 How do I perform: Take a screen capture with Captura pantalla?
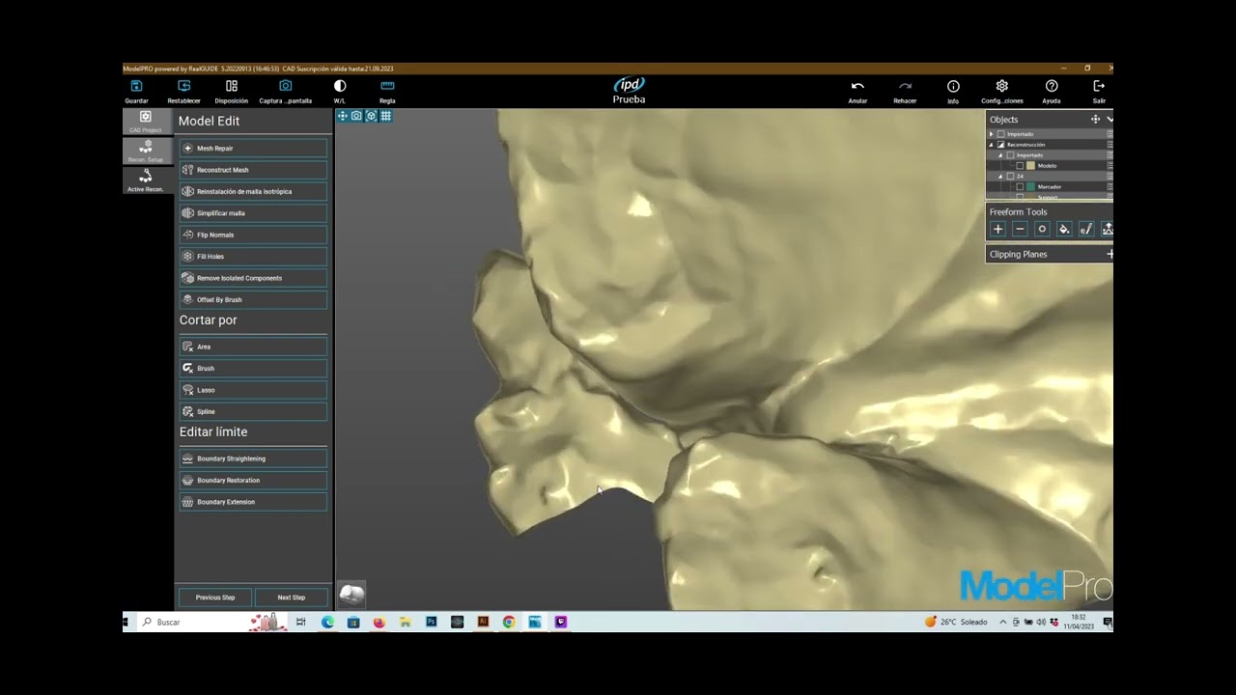[285, 86]
